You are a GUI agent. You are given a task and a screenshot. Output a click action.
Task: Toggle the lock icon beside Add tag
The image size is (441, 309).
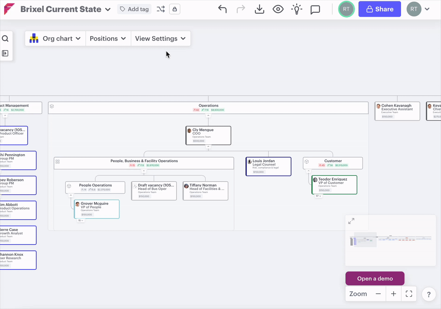coord(175,9)
